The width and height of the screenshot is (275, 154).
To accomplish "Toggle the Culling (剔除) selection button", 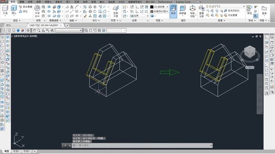I will 173,11.
